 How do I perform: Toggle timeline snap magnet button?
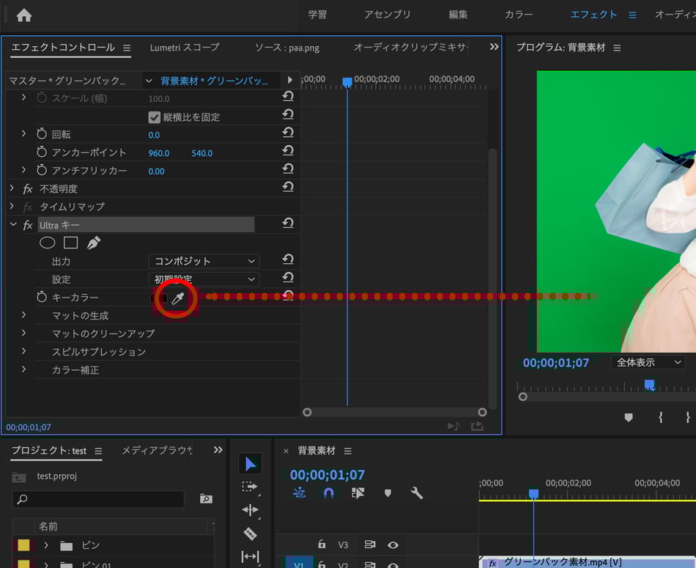(329, 493)
